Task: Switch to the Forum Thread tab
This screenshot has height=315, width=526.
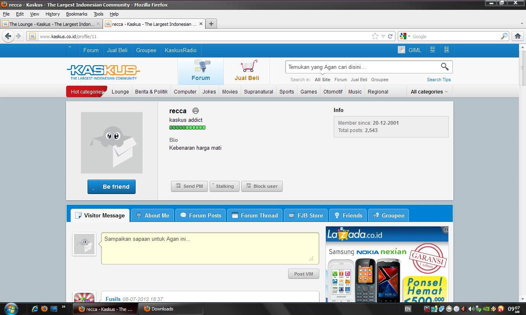Action: click(x=255, y=215)
